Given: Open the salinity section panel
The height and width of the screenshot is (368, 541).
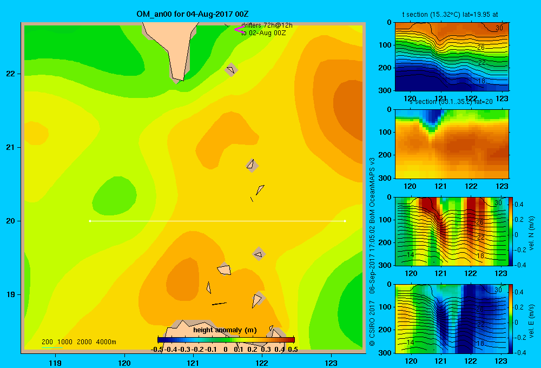Looking at the screenshot, I should (x=452, y=144).
